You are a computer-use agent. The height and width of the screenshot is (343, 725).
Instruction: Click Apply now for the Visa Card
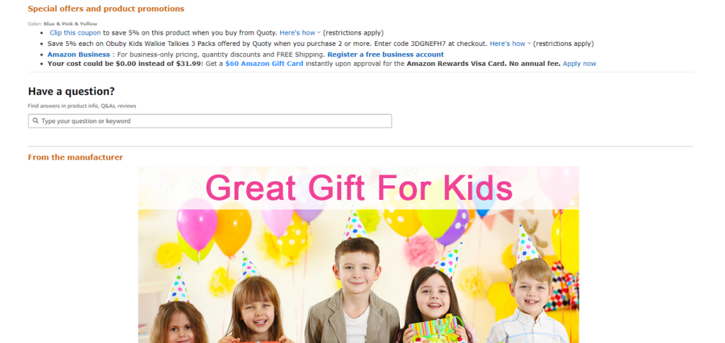point(579,64)
